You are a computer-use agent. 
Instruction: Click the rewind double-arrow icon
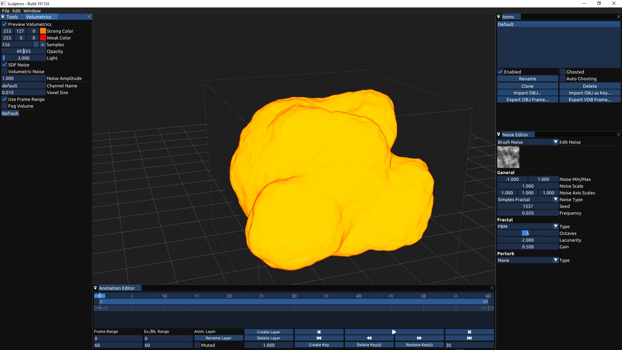369,338
